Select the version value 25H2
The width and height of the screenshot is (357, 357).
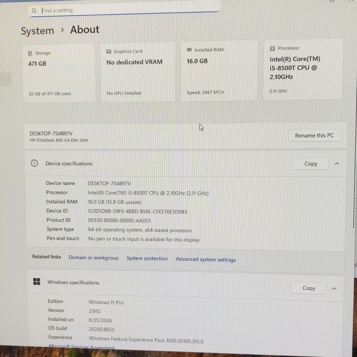(95, 311)
